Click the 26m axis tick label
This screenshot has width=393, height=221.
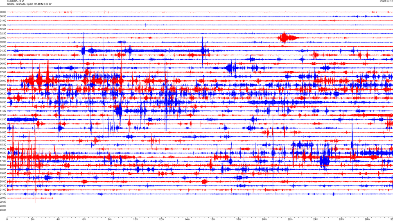341,219
